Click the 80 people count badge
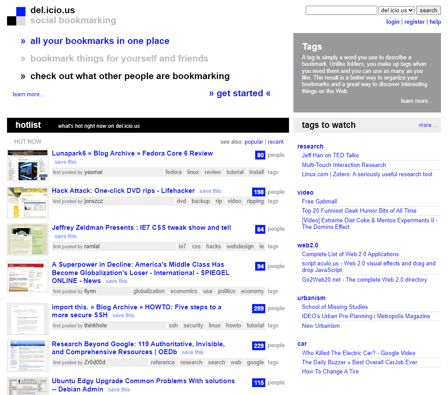The image size is (448, 395). pyautogui.click(x=260, y=155)
